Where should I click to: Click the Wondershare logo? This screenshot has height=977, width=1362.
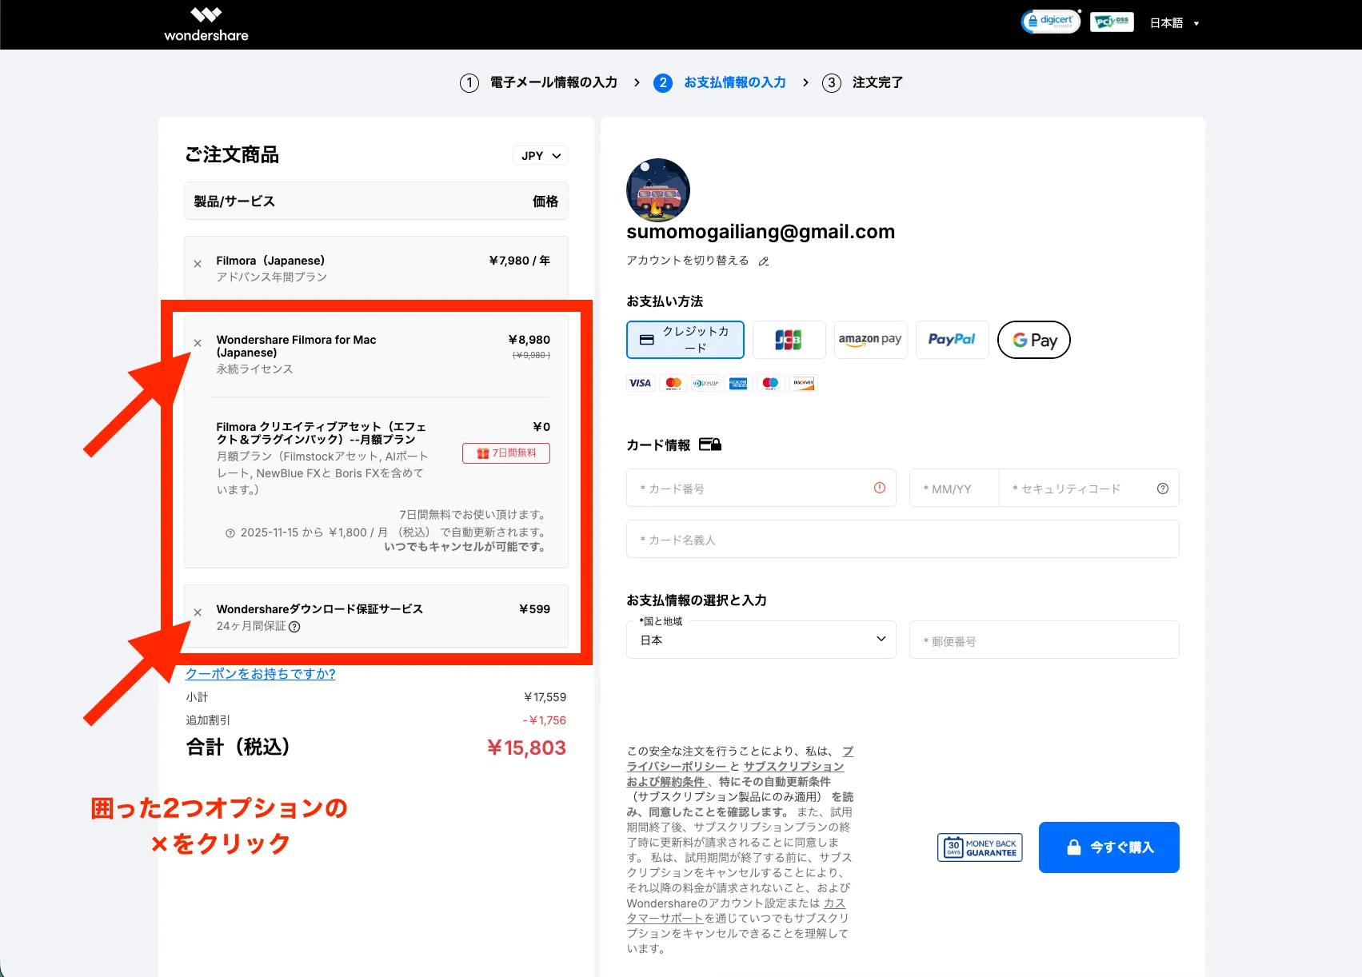[206, 23]
